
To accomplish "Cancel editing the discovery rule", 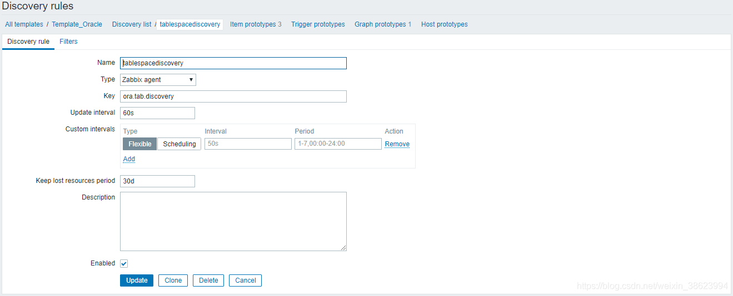I will click(245, 280).
